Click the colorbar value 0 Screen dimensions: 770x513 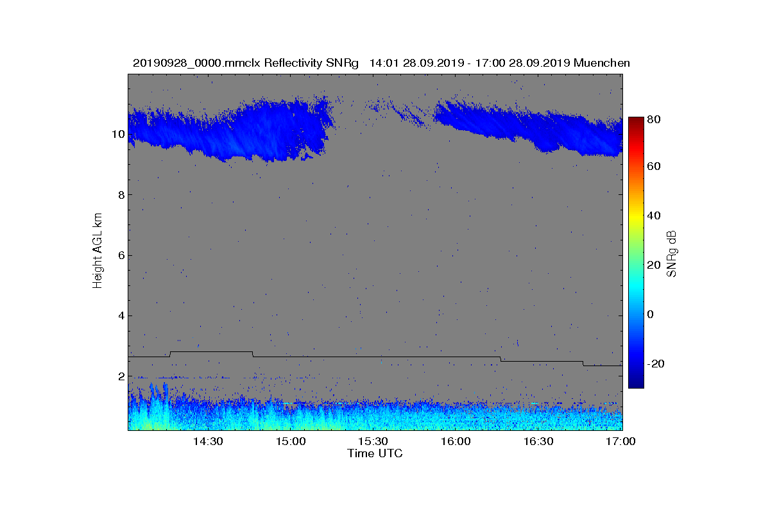click(x=651, y=314)
